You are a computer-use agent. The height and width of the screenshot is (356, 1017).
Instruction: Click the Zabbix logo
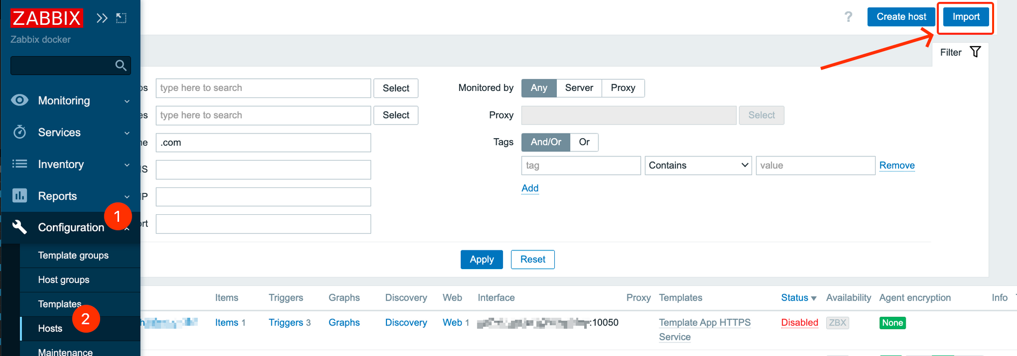[46, 18]
